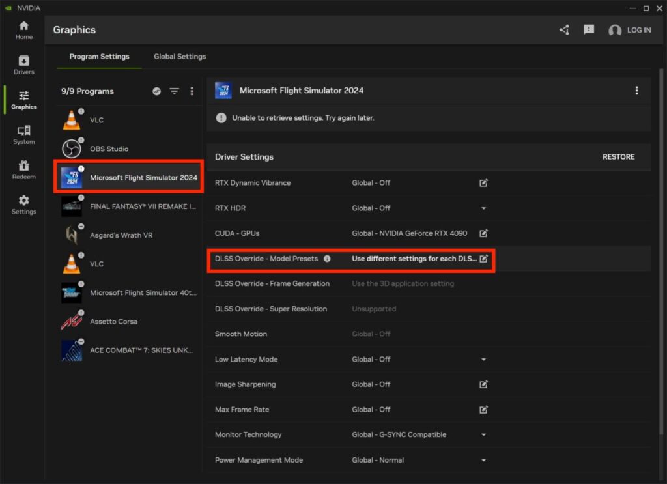Image resolution: width=667 pixels, height=484 pixels.
Task: Click the Microsoft Flight Simulator 2024 panel title
Action: [x=301, y=90]
